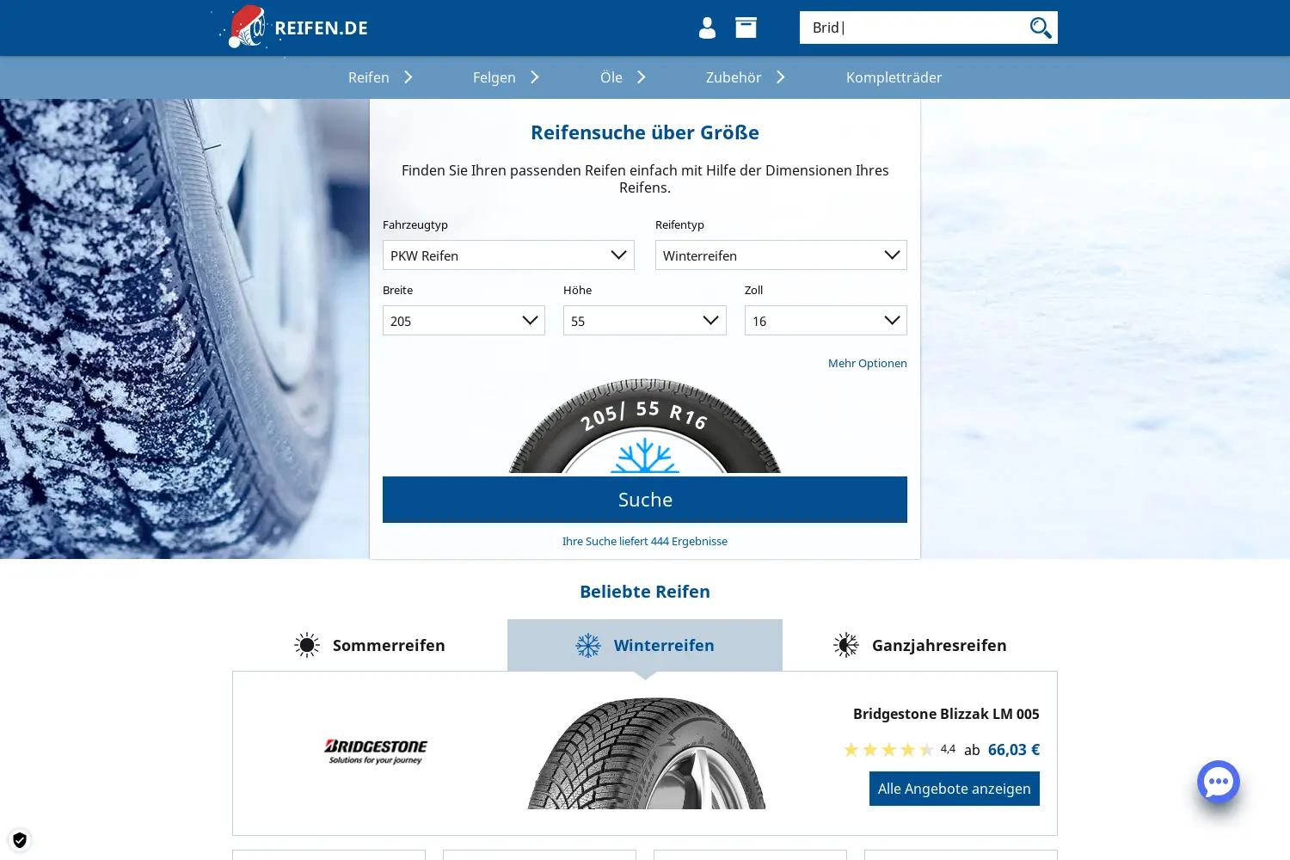Click the Beliebte Reifen heading
This screenshot has width=1290, height=860.
tap(645, 592)
